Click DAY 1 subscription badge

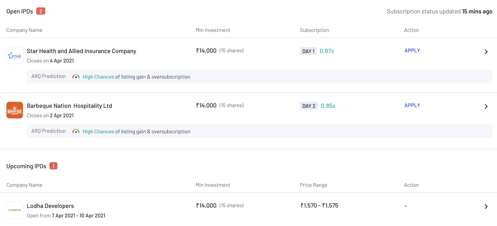coord(308,51)
